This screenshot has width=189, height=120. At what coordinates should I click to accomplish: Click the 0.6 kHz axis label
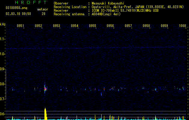[2, 114]
